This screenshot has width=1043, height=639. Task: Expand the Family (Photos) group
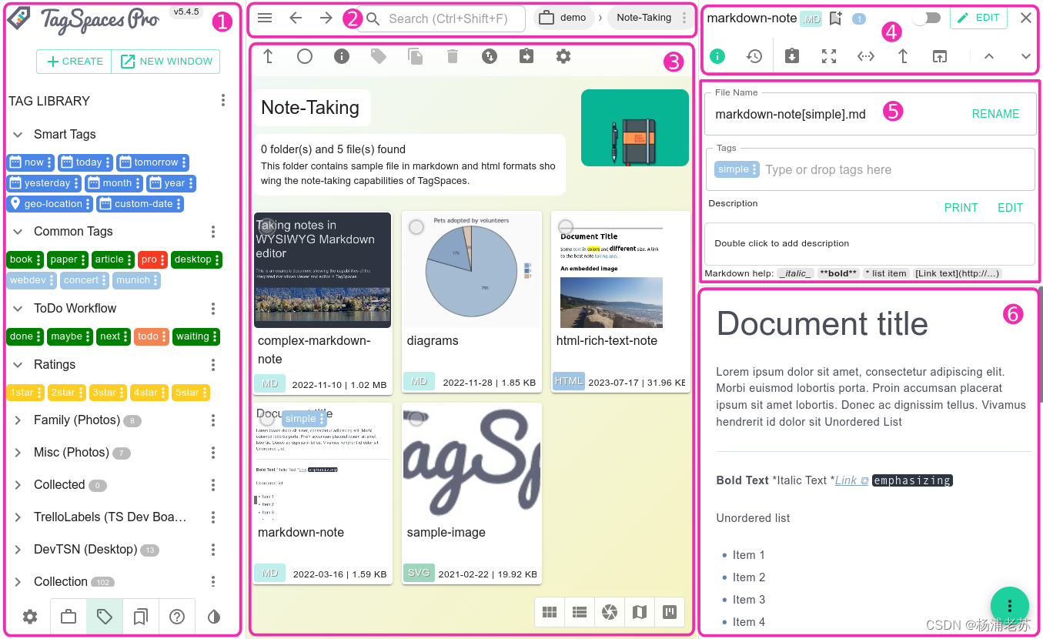click(18, 420)
